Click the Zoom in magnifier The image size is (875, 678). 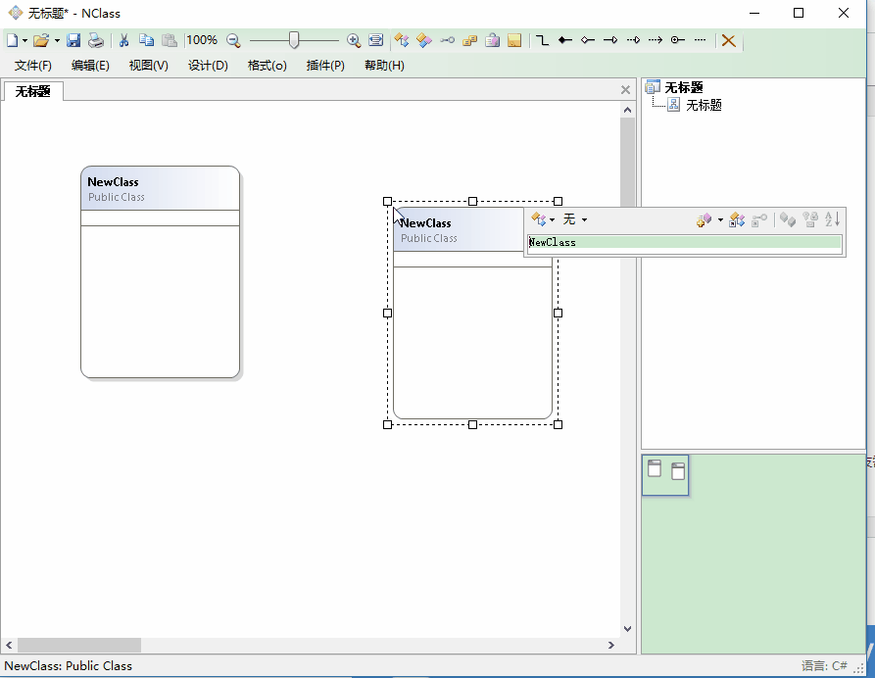tap(354, 40)
